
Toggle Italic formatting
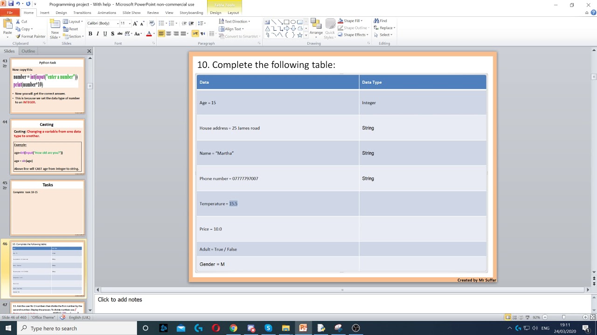click(x=98, y=33)
